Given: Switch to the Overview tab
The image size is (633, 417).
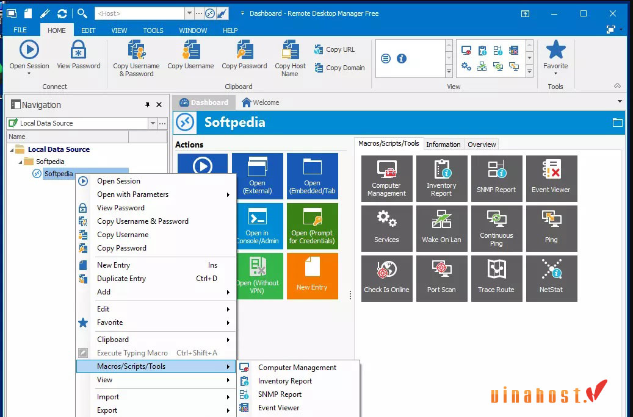Looking at the screenshot, I should pos(482,144).
